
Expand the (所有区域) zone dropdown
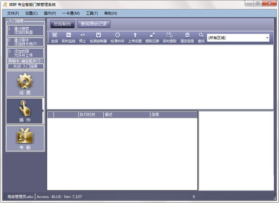(x=238, y=38)
